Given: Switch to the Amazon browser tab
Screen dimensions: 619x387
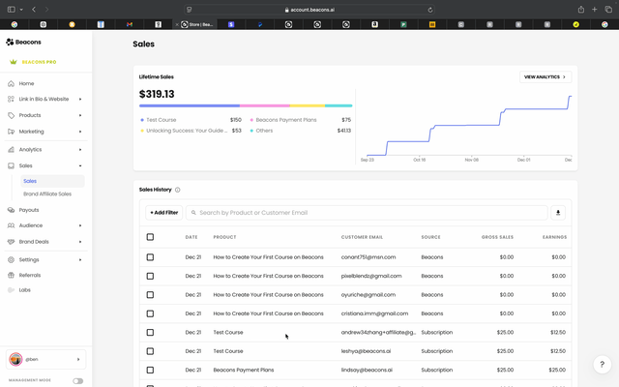Looking at the screenshot, I should (374, 24).
